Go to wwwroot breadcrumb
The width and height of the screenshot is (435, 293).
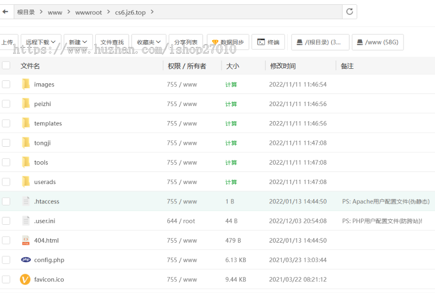point(88,12)
